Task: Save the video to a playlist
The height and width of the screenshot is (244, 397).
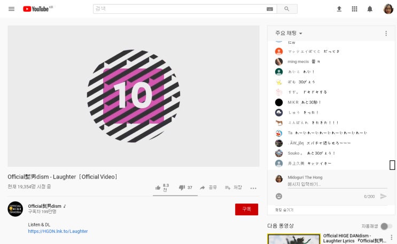Action: (233, 188)
